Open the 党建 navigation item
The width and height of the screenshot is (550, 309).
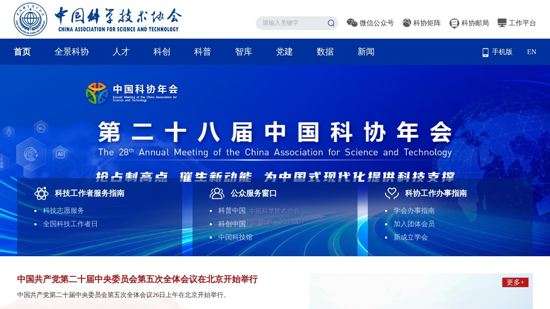(284, 52)
